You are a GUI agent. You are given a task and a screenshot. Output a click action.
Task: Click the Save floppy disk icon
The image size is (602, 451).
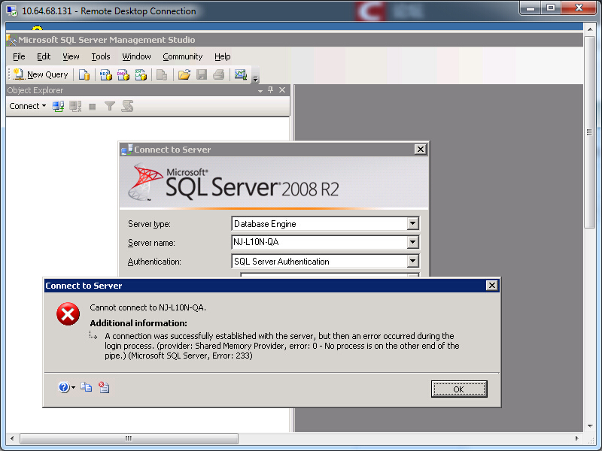coord(202,74)
